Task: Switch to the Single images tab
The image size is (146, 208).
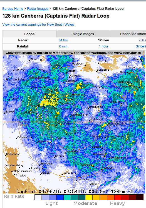Action: (83, 34)
